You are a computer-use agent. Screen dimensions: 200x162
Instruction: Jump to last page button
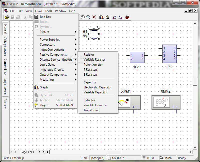43,152
